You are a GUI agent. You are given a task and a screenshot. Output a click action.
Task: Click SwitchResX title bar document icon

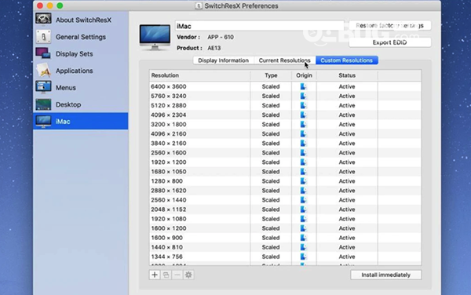pos(199,5)
